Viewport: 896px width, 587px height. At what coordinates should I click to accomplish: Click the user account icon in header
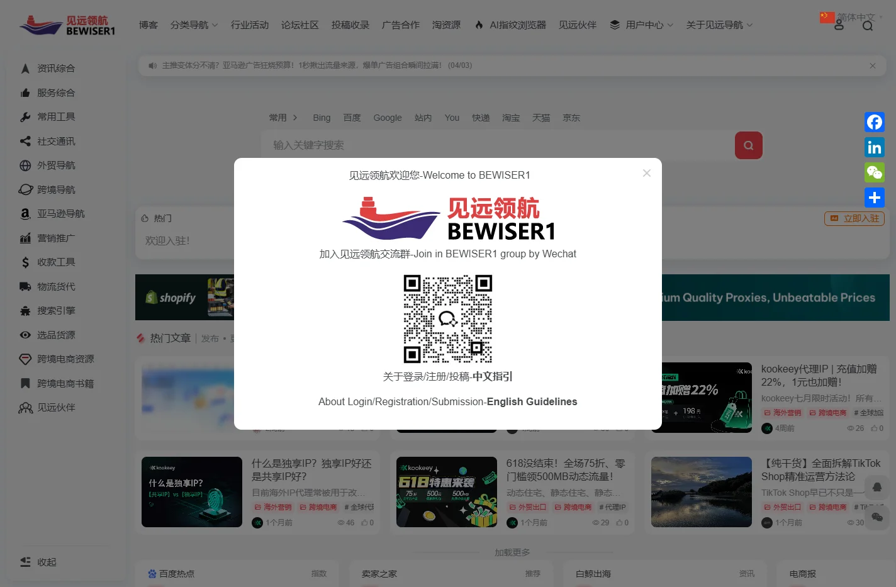pyautogui.click(x=839, y=26)
